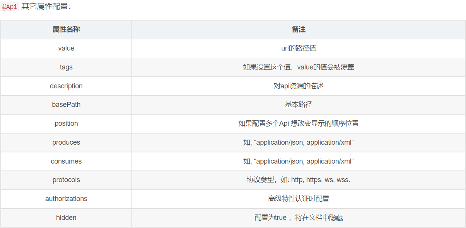466x228 pixels.
Task: Click the basePath attribute cell
Action: tap(66, 105)
